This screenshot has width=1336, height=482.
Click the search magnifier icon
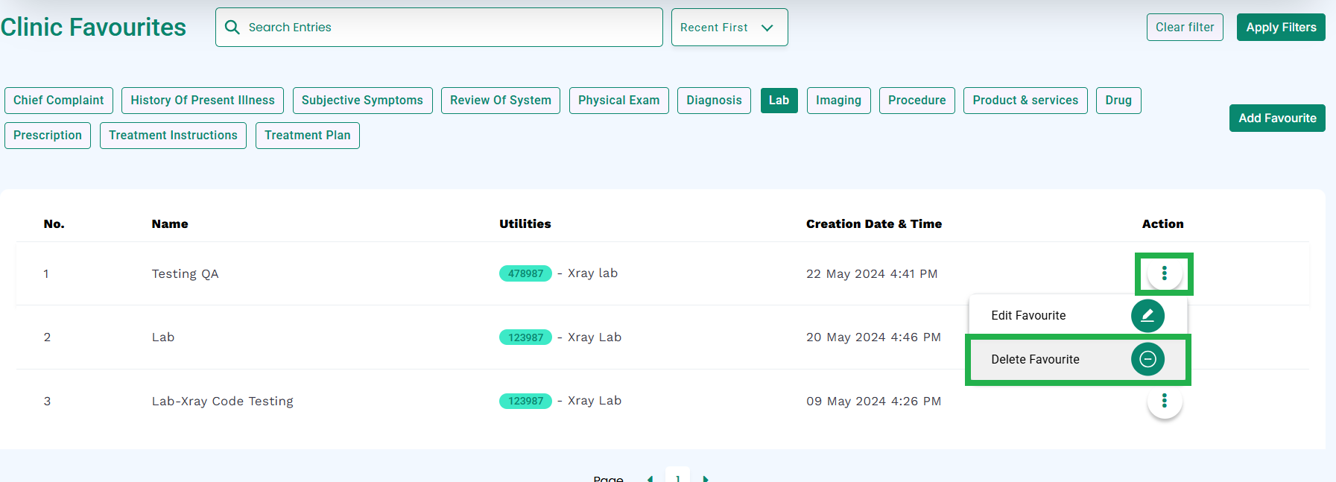(232, 28)
